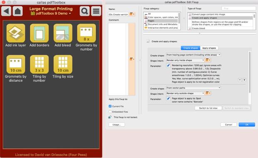Viewport: 258px width, 158px height.
Task: Click the Cancel button
Action: [228, 125]
